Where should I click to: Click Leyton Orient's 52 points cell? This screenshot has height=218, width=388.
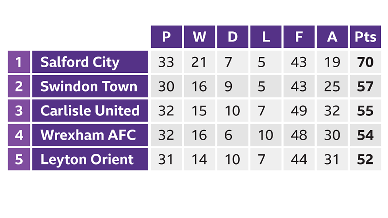point(365,159)
